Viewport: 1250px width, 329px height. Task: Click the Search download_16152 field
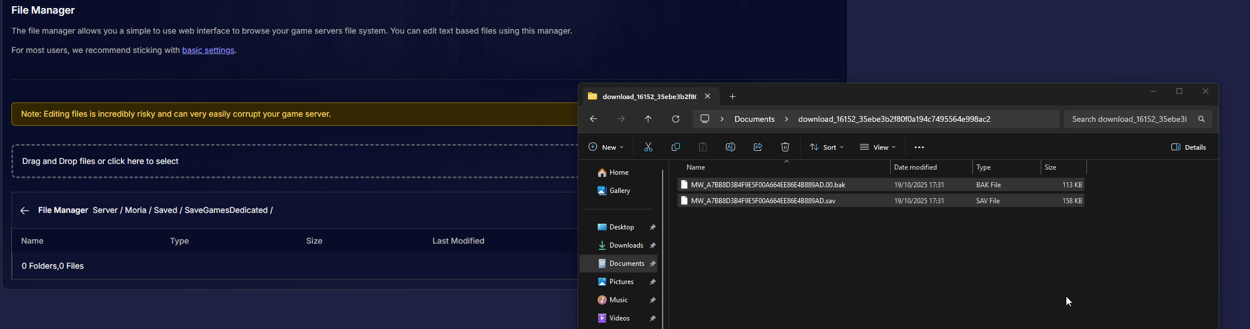tap(1129, 119)
